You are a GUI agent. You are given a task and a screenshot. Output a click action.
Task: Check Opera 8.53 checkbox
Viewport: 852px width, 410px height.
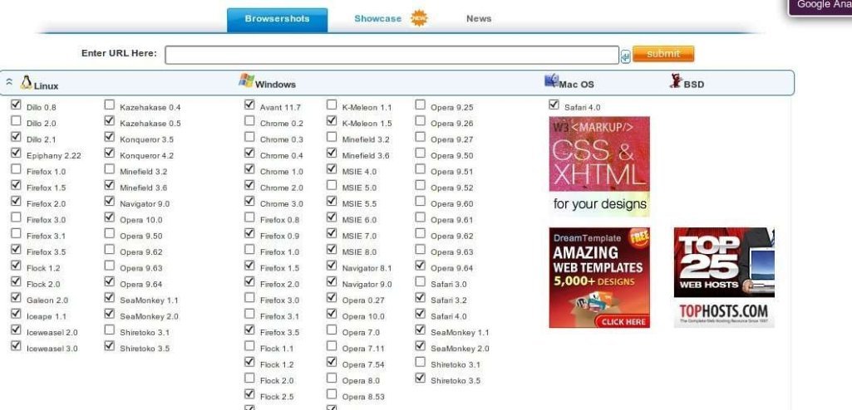pyautogui.click(x=332, y=394)
